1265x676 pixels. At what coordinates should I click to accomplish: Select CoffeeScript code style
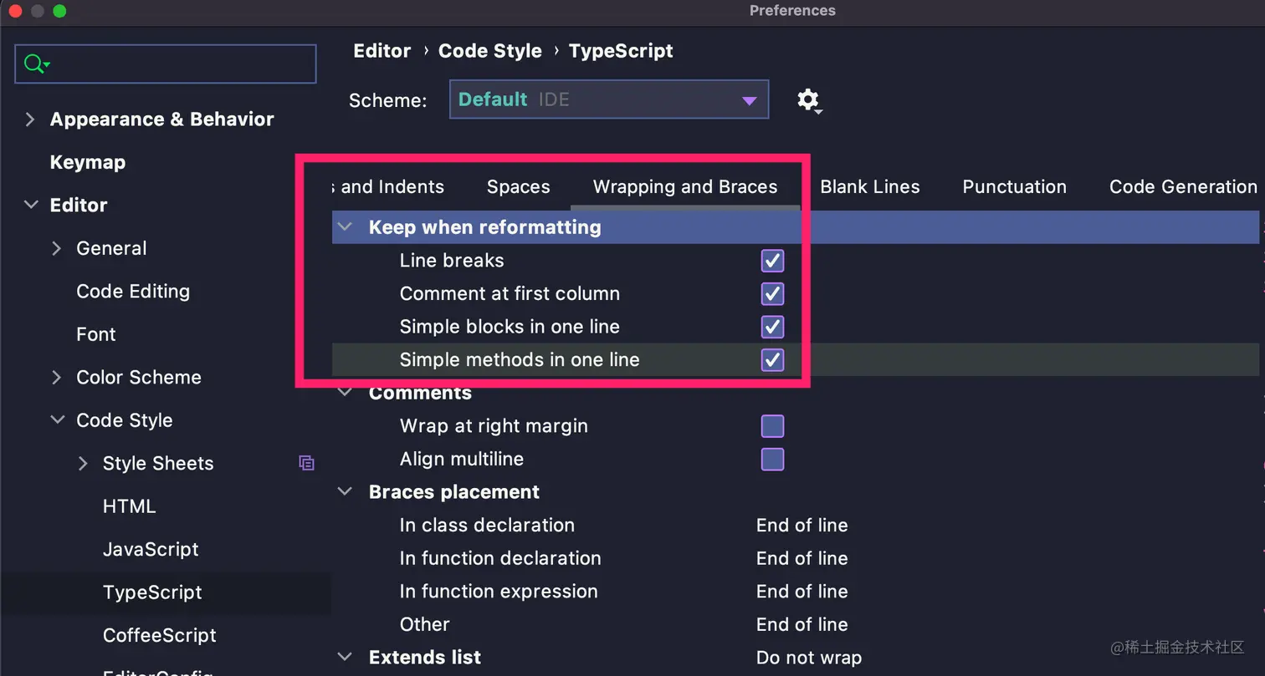[x=160, y=635]
